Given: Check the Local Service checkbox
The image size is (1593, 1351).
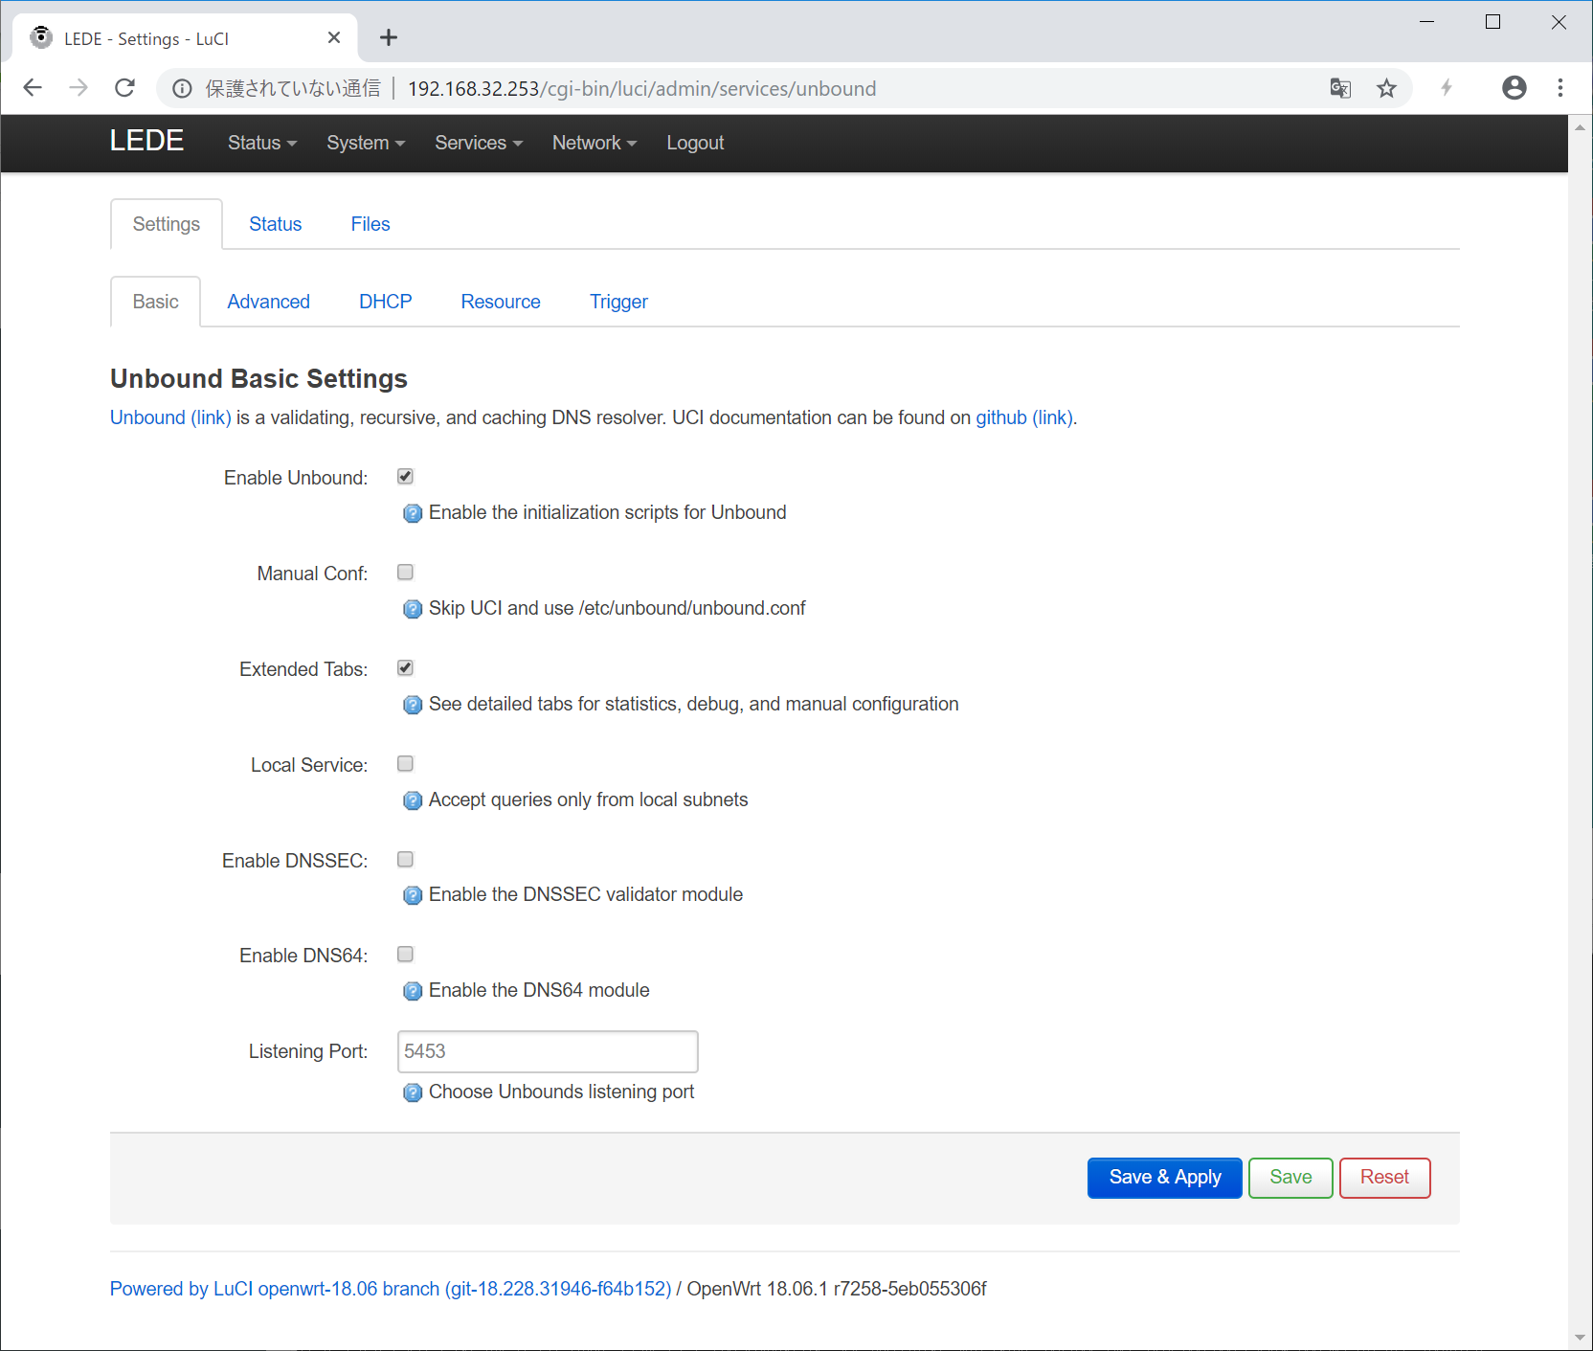Looking at the screenshot, I should point(406,764).
